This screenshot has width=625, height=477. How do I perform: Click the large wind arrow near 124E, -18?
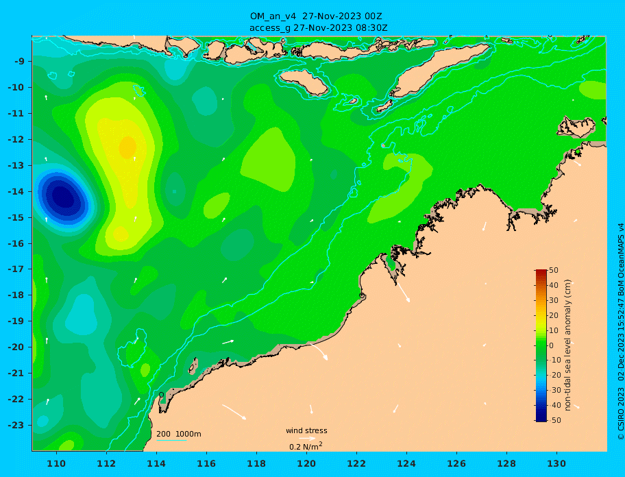click(x=404, y=292)
